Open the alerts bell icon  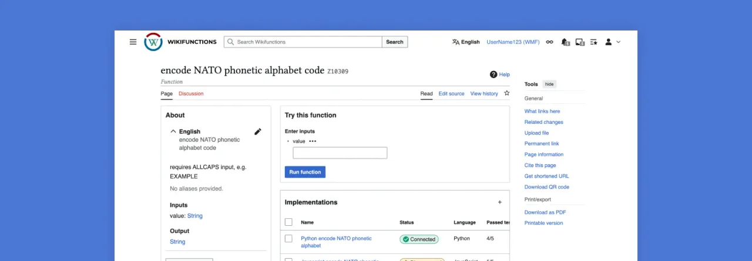coord(566,42)
